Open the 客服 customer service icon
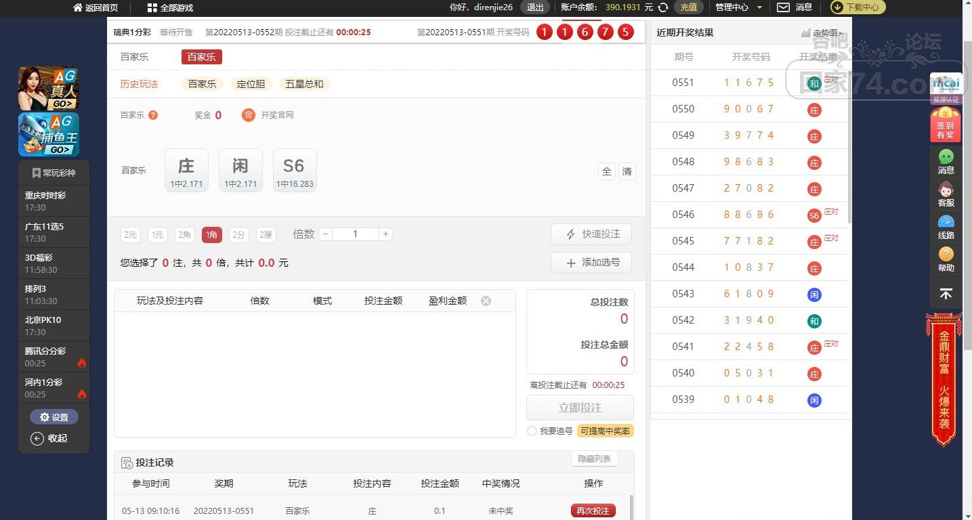The height and width of the screenshot is (520, 972). pyautogui.click(x=946, y=189)
